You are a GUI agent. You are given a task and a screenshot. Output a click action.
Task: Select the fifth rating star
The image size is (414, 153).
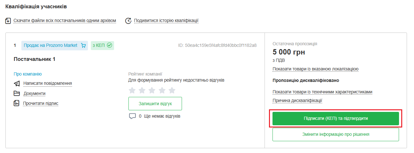tap(172, 90)
